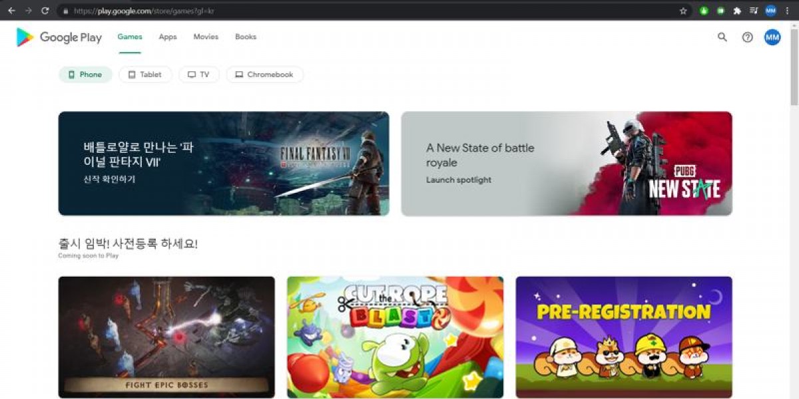Click the browser back arrow

click(x=11, y=11)
